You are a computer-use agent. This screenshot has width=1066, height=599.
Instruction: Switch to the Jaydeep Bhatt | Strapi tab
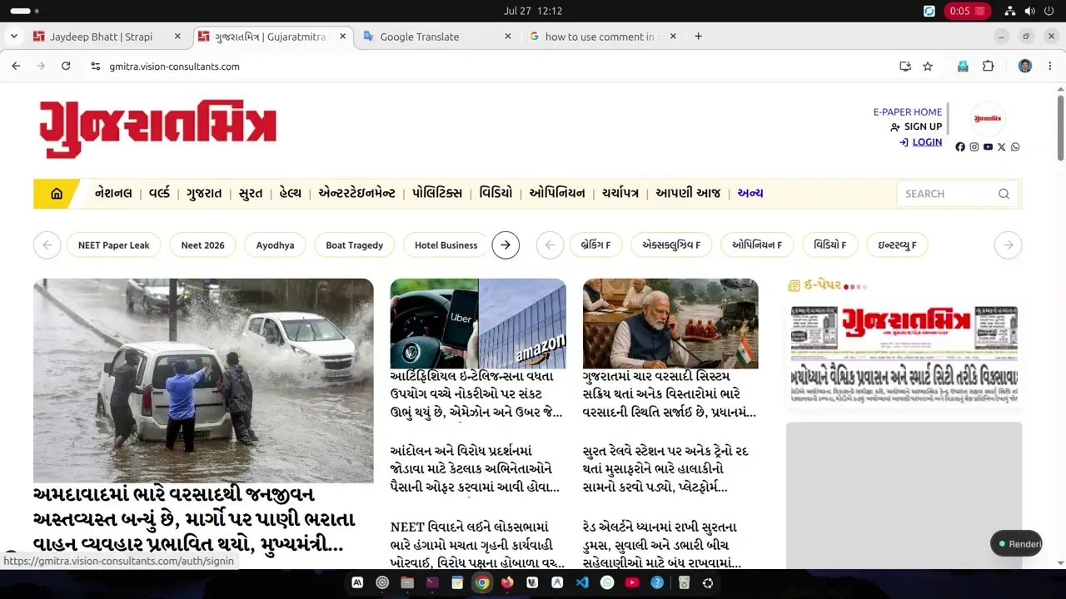101,37
